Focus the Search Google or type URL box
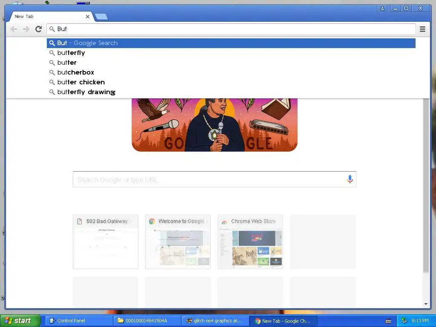The image size is (436, 327). pos(215,179)
